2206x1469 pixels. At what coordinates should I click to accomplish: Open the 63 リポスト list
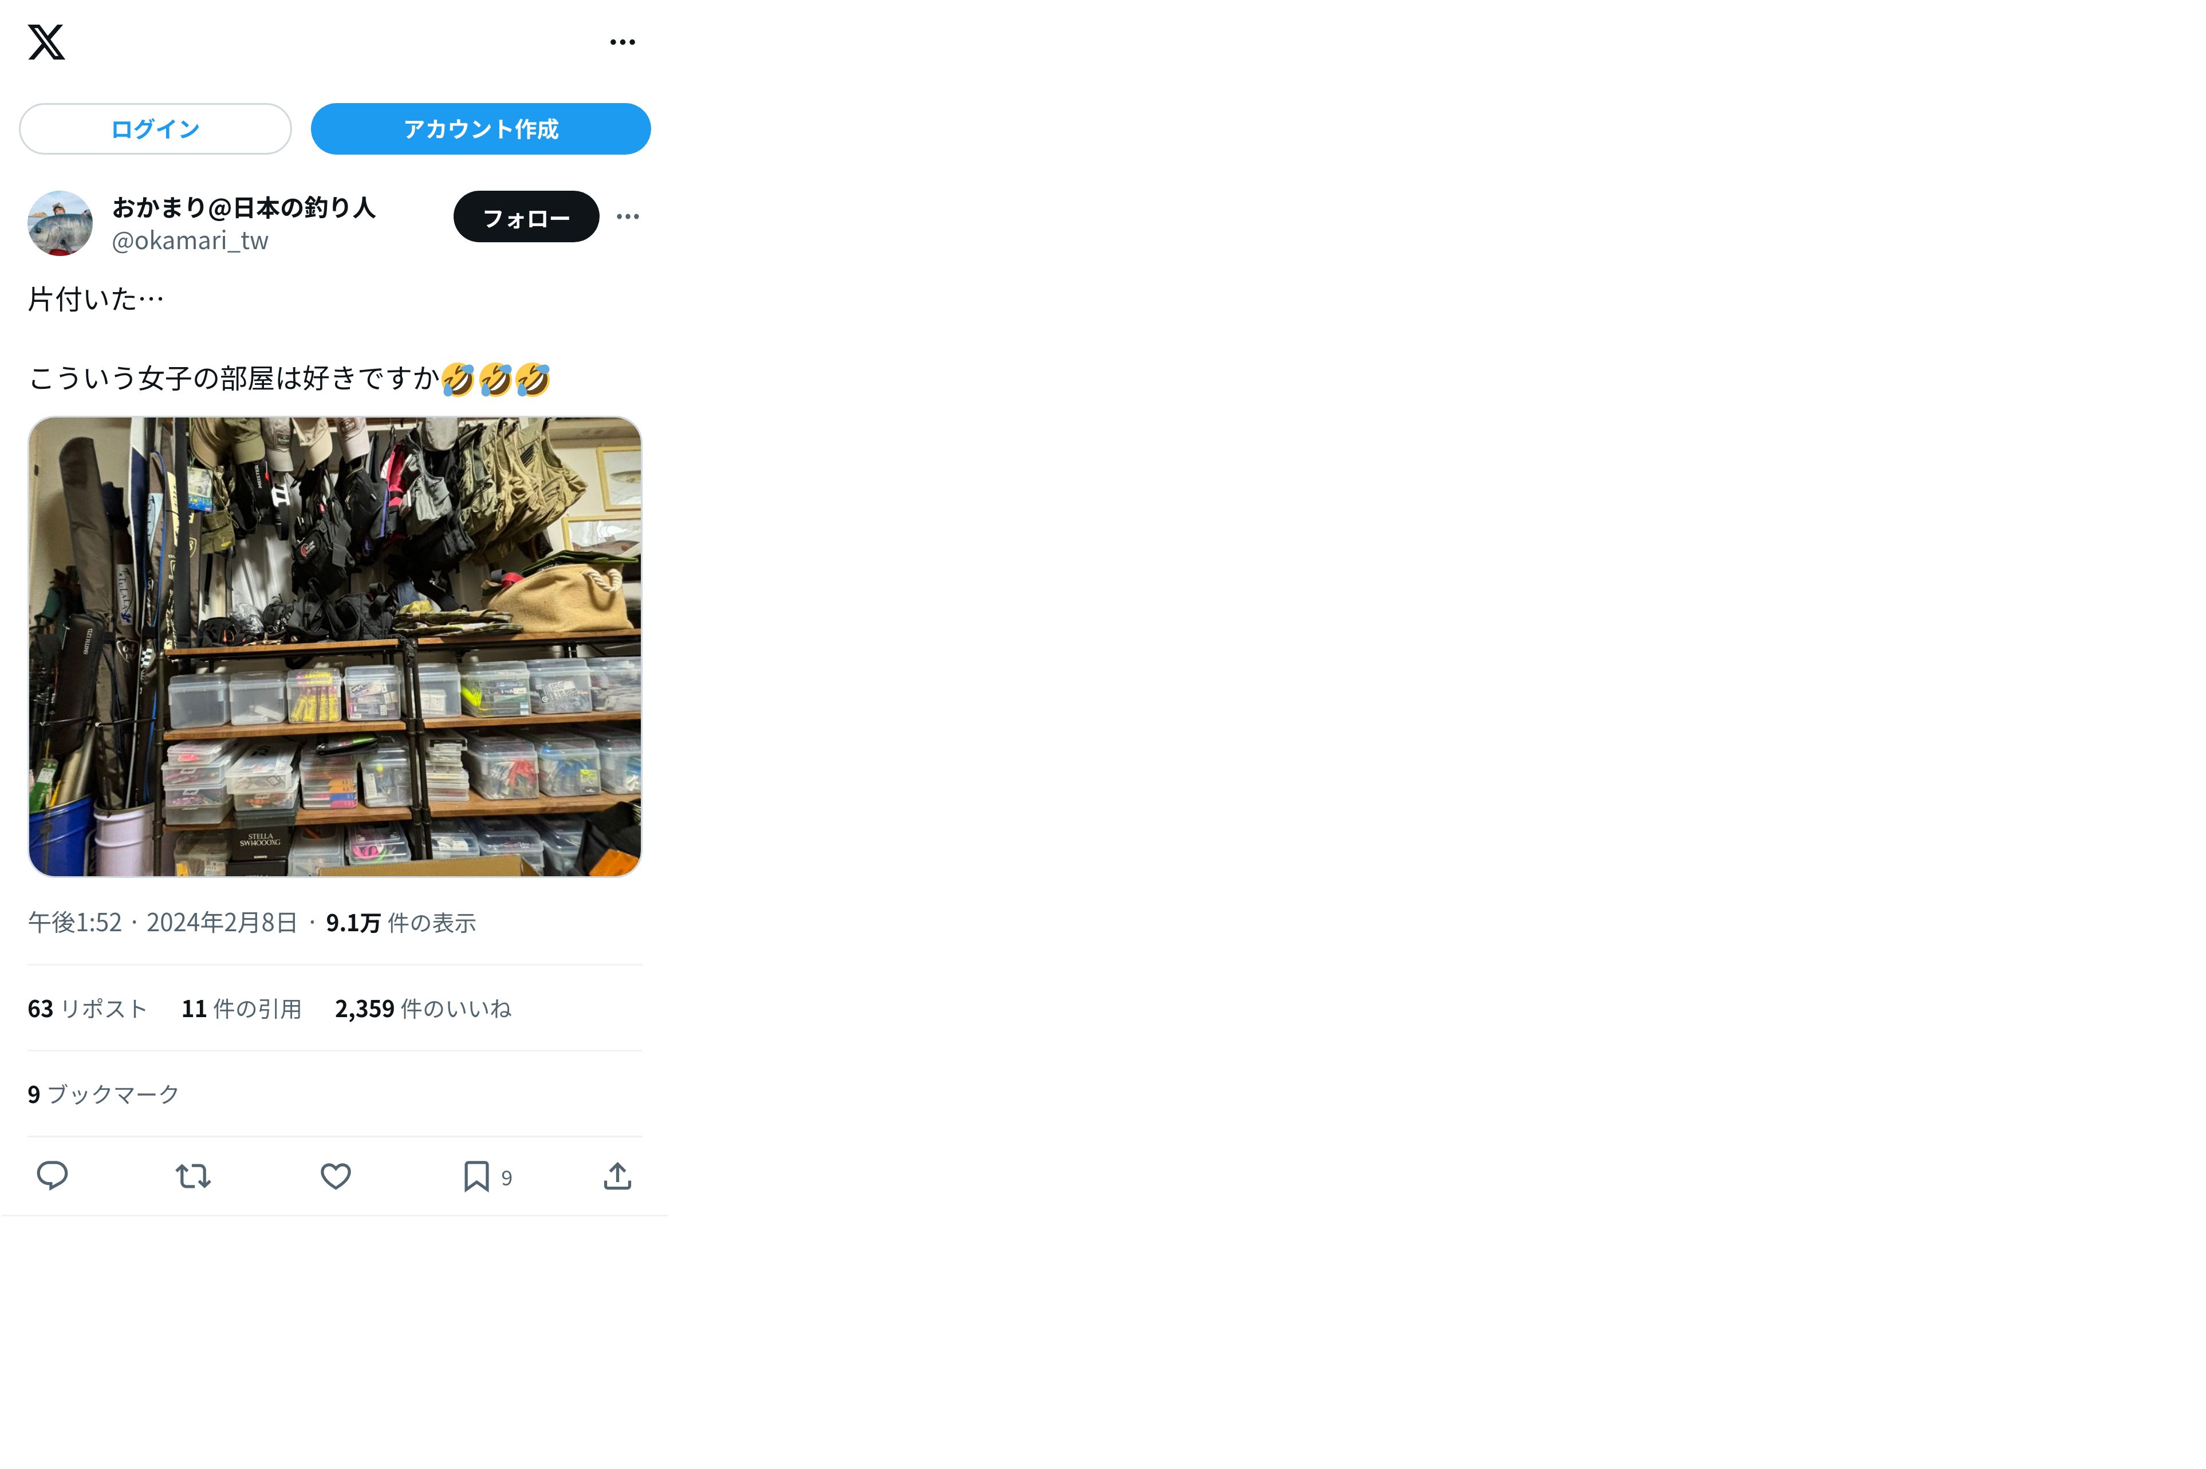click(x=87, y=1009)
